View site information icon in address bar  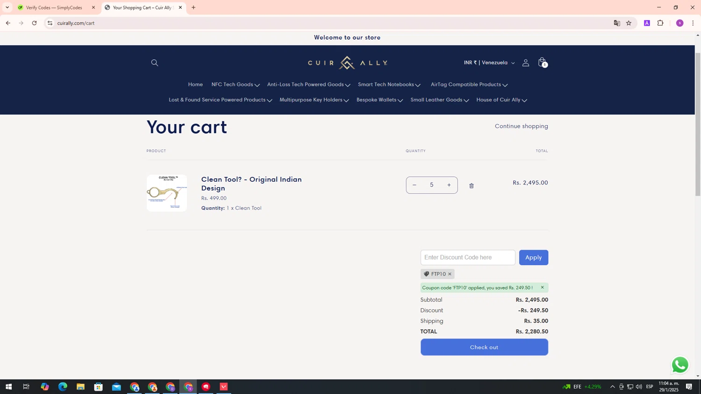click(x=50, y=23)
